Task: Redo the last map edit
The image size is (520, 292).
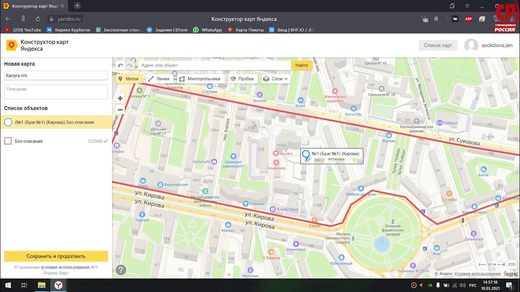Action: coord(130,65)
